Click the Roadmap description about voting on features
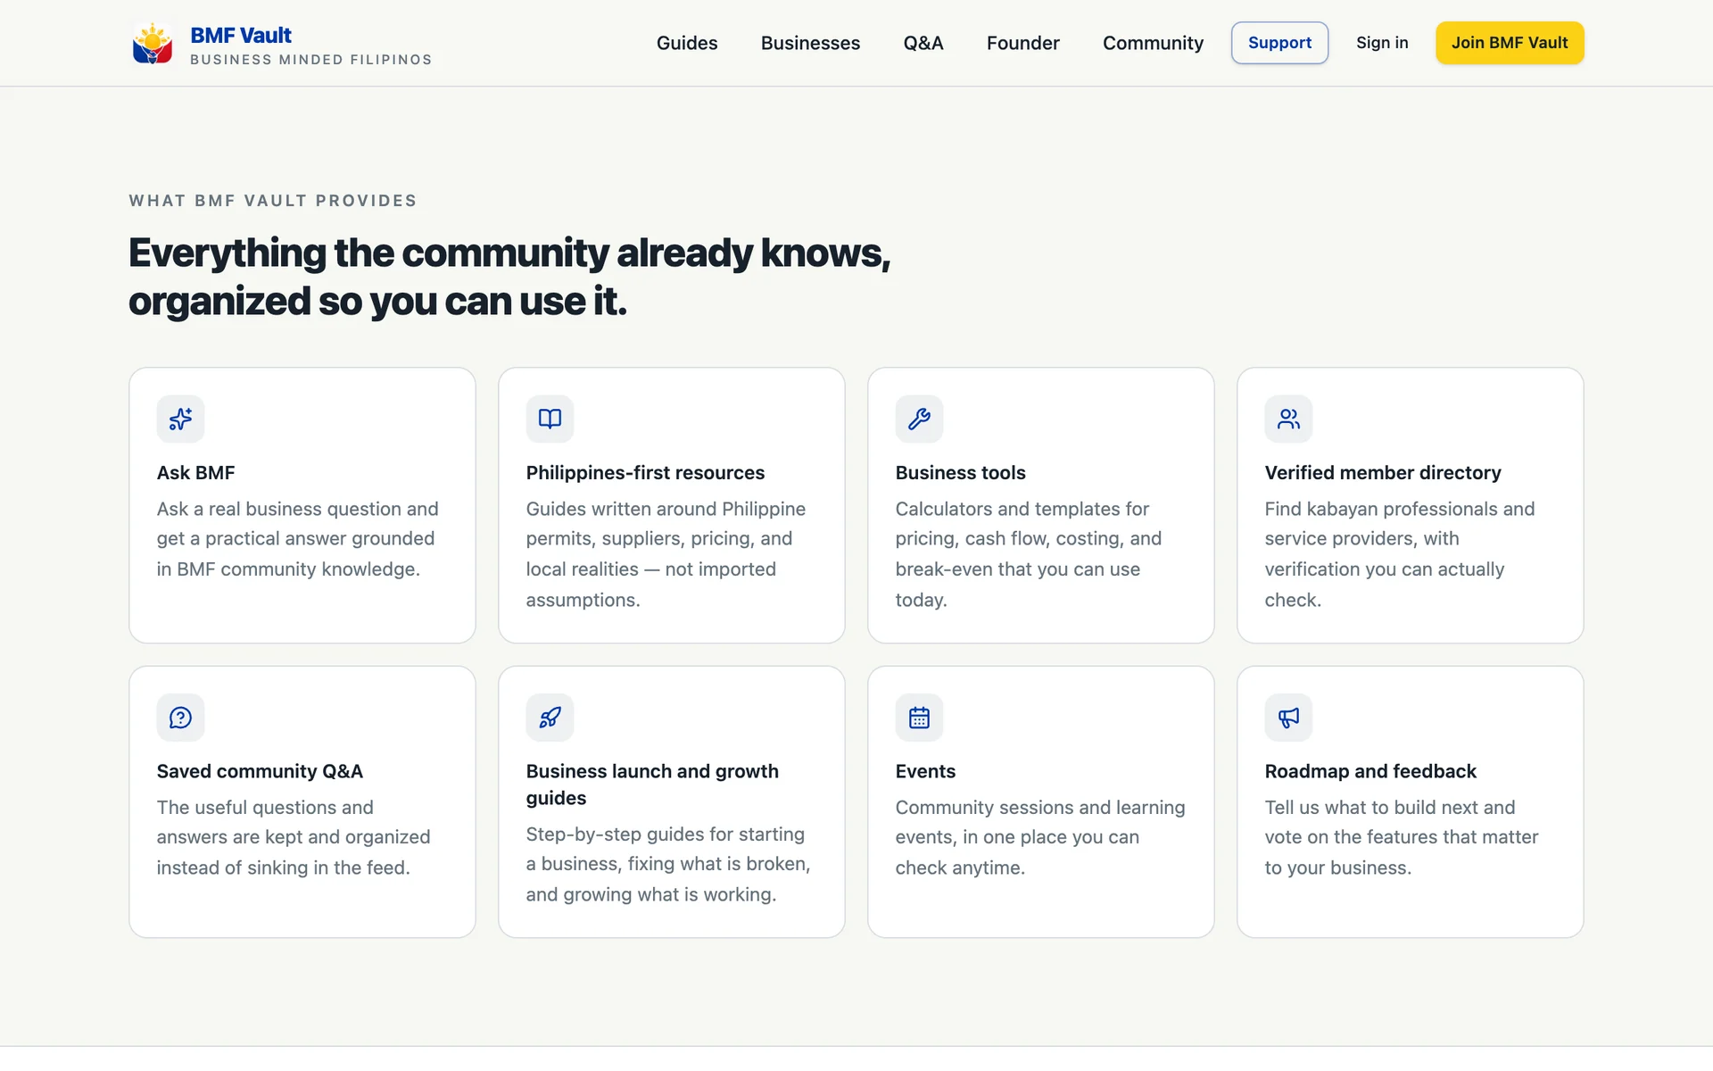 click(1402, 837)
